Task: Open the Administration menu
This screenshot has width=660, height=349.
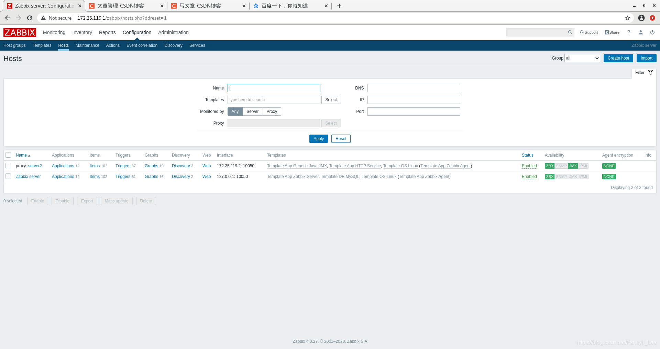Action: (173, 32)
